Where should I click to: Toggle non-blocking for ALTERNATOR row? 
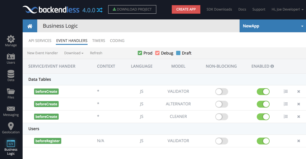click(x=222, y=104)
